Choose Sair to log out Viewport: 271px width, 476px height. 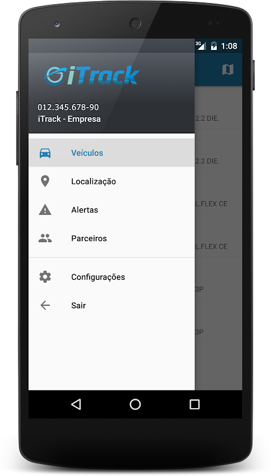click(112, 305)
